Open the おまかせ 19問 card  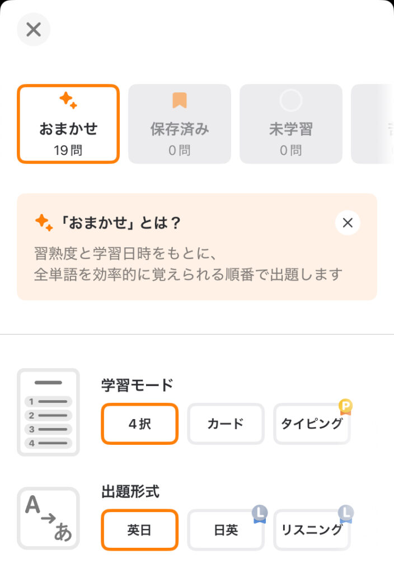pyautogui.click(x=68, y=123)
